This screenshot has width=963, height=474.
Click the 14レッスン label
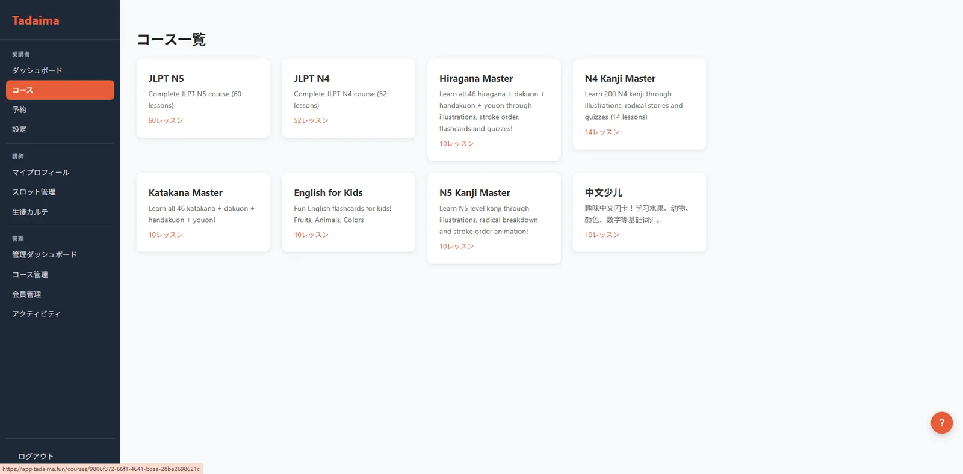(602, 132)
